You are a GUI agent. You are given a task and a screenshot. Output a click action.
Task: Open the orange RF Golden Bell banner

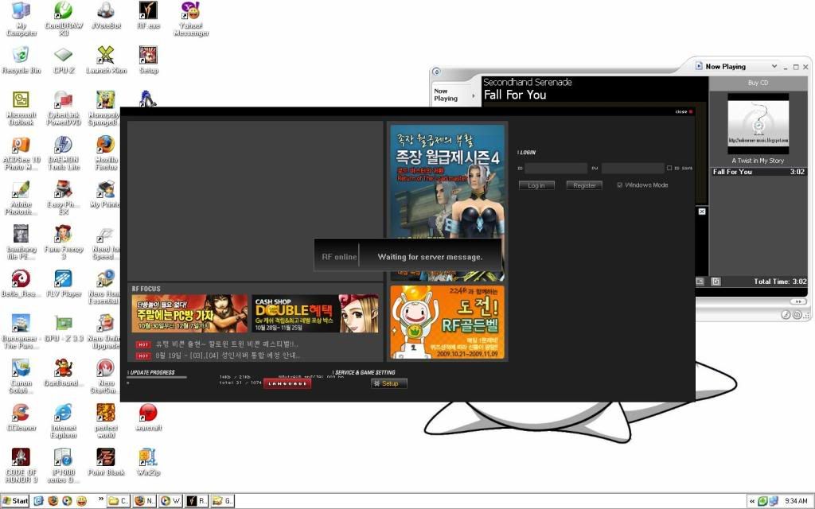(x=447, y=322)
